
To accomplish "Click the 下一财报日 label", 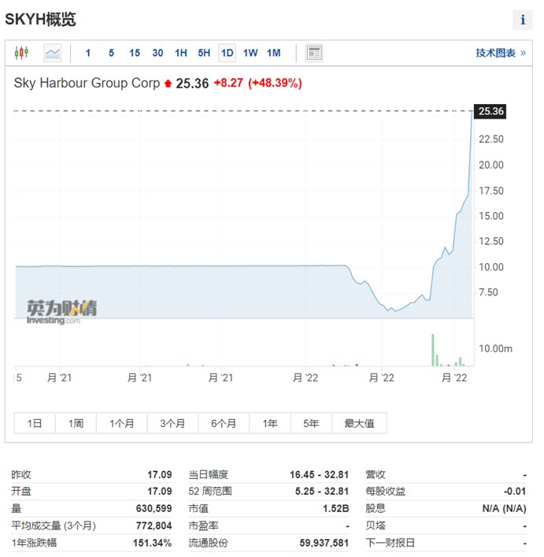I will 390,543.
